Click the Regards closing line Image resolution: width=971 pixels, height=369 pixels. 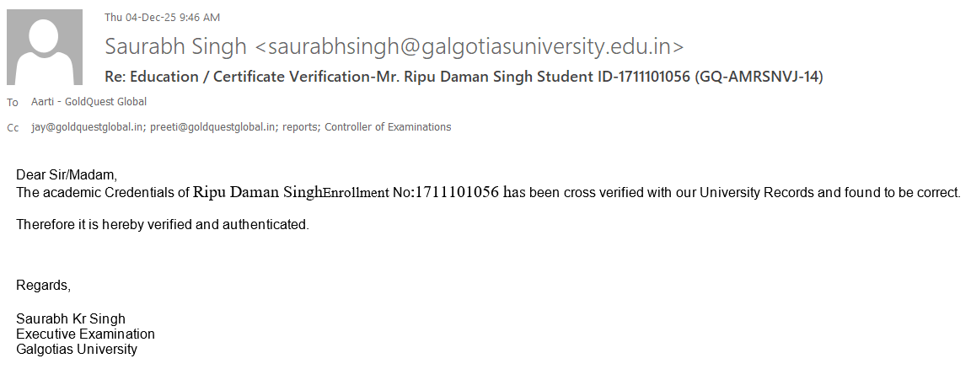(43, 285)
